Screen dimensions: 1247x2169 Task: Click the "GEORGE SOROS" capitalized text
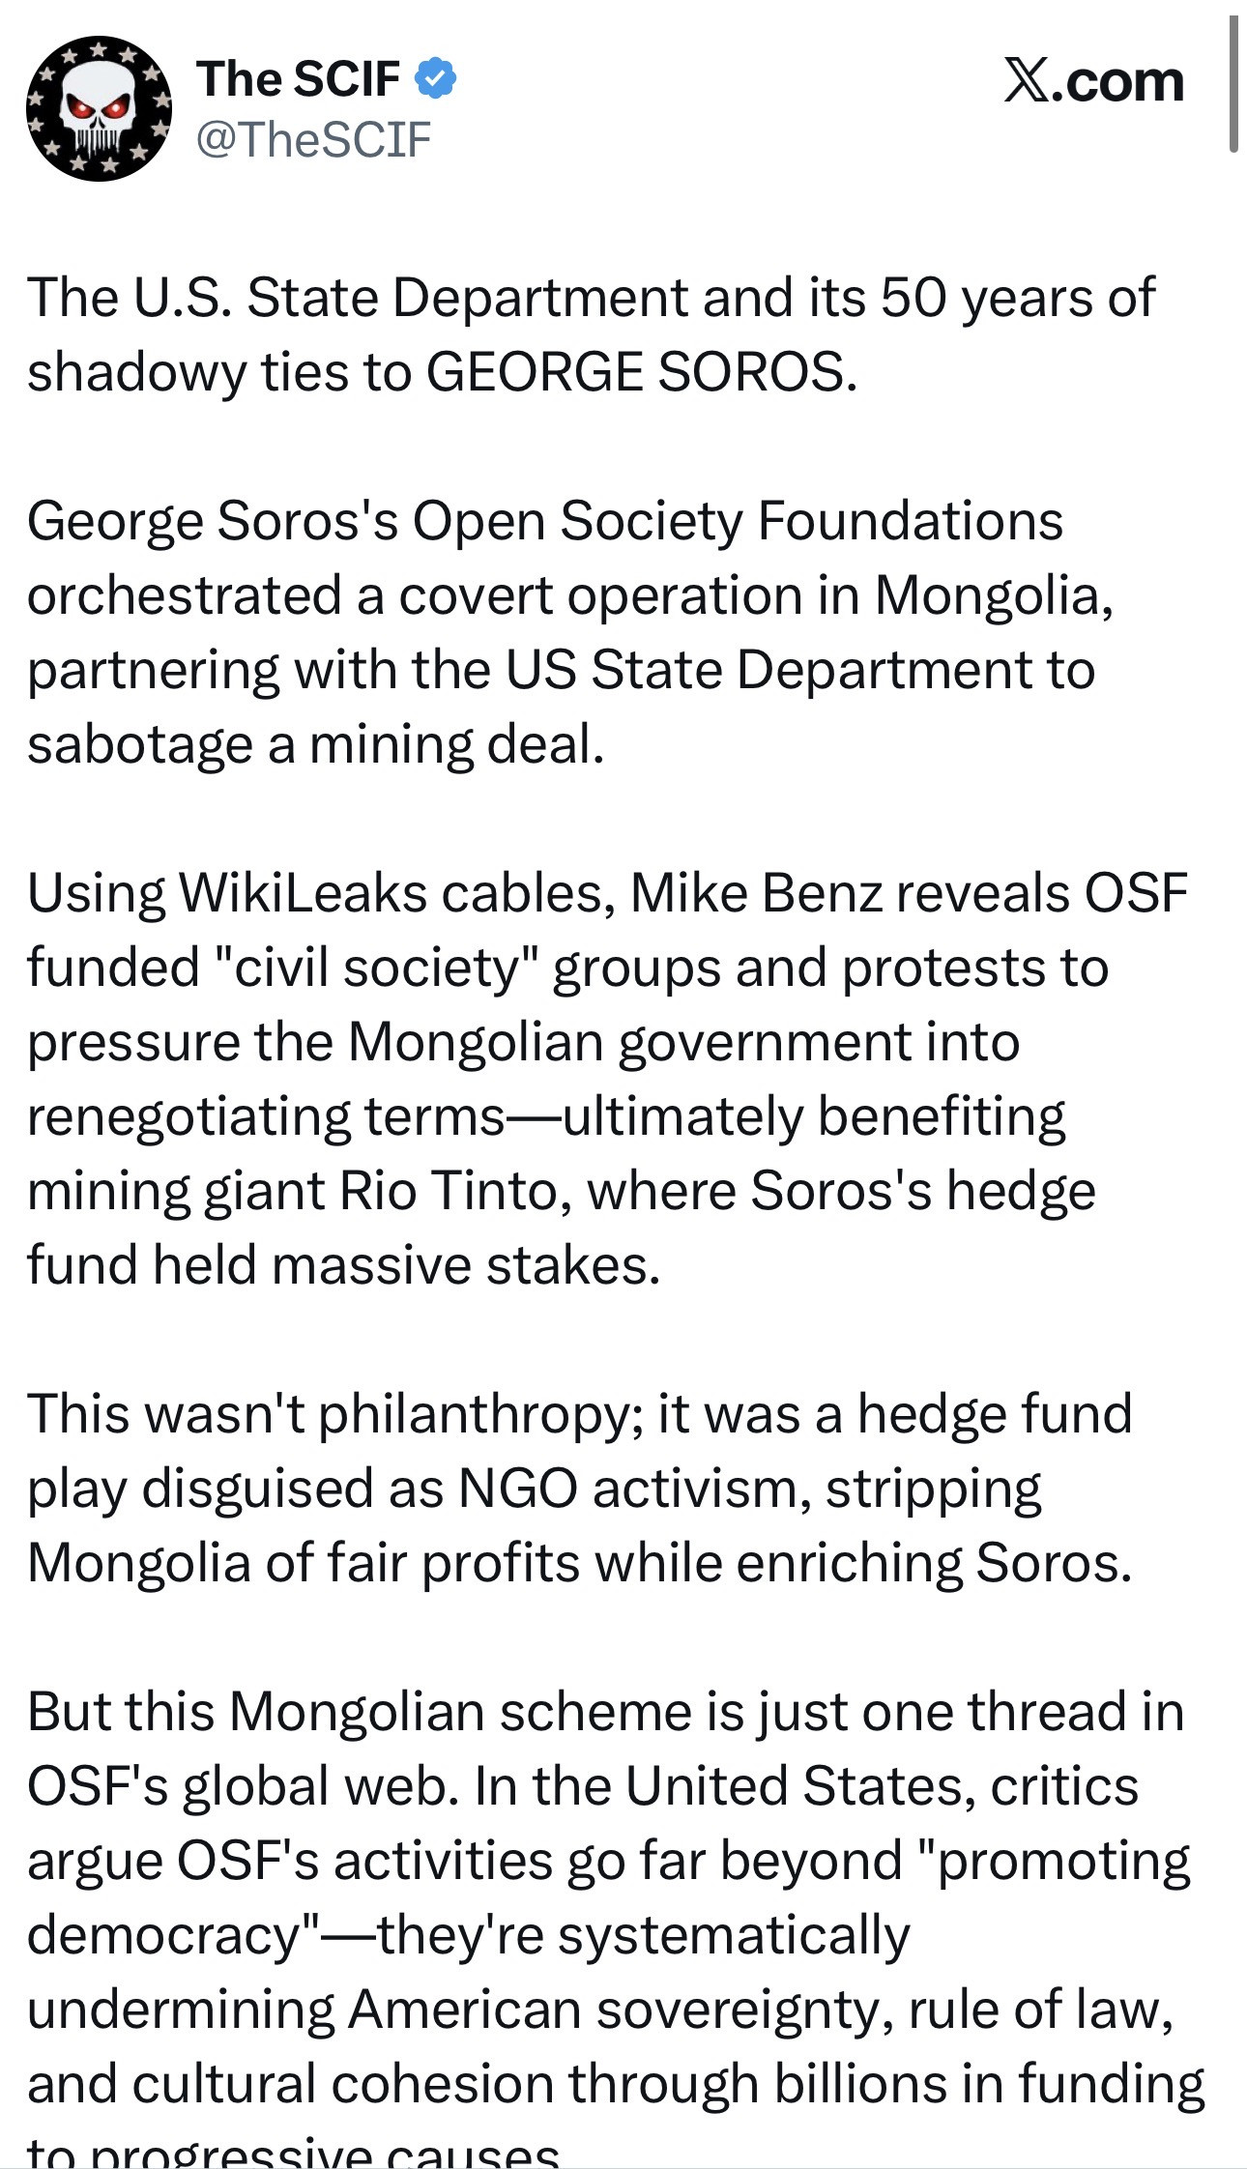[x=641, y=372]
